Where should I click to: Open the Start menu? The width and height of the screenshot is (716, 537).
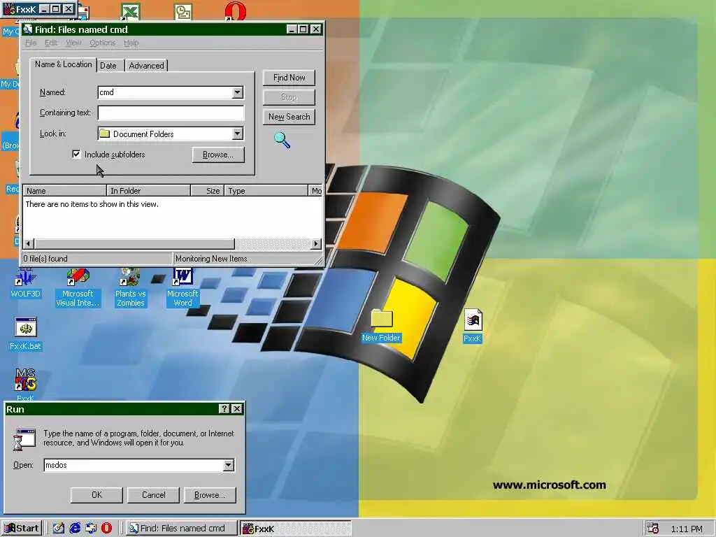click(22, 529)
